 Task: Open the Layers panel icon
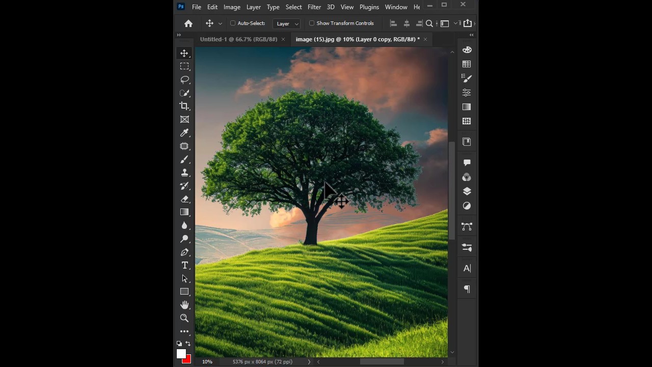tap(467, 191)
